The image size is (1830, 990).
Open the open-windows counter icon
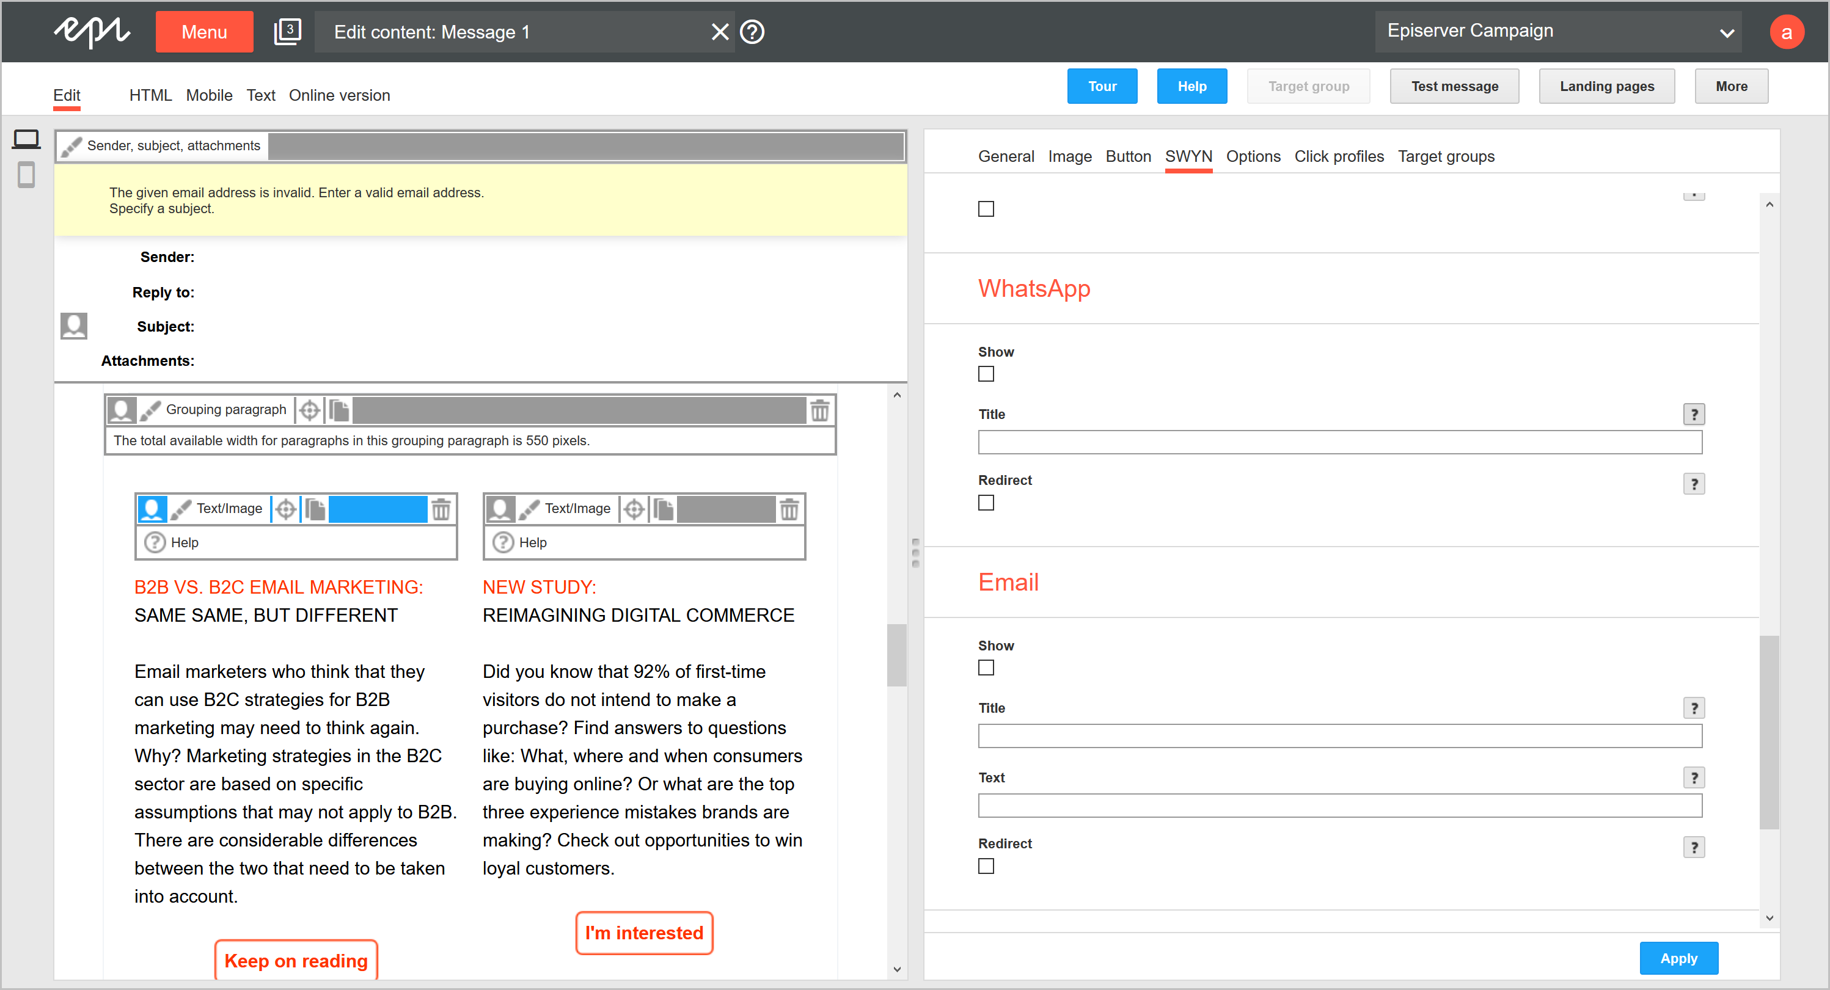click(287, 31)
